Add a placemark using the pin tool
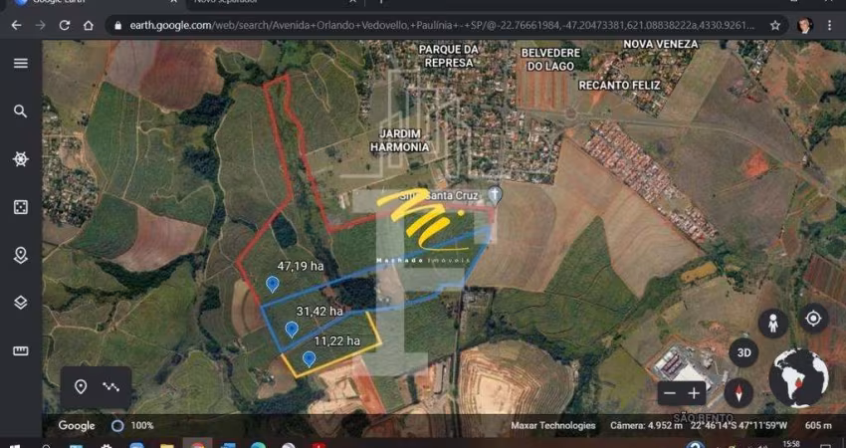 coord(81,387)
